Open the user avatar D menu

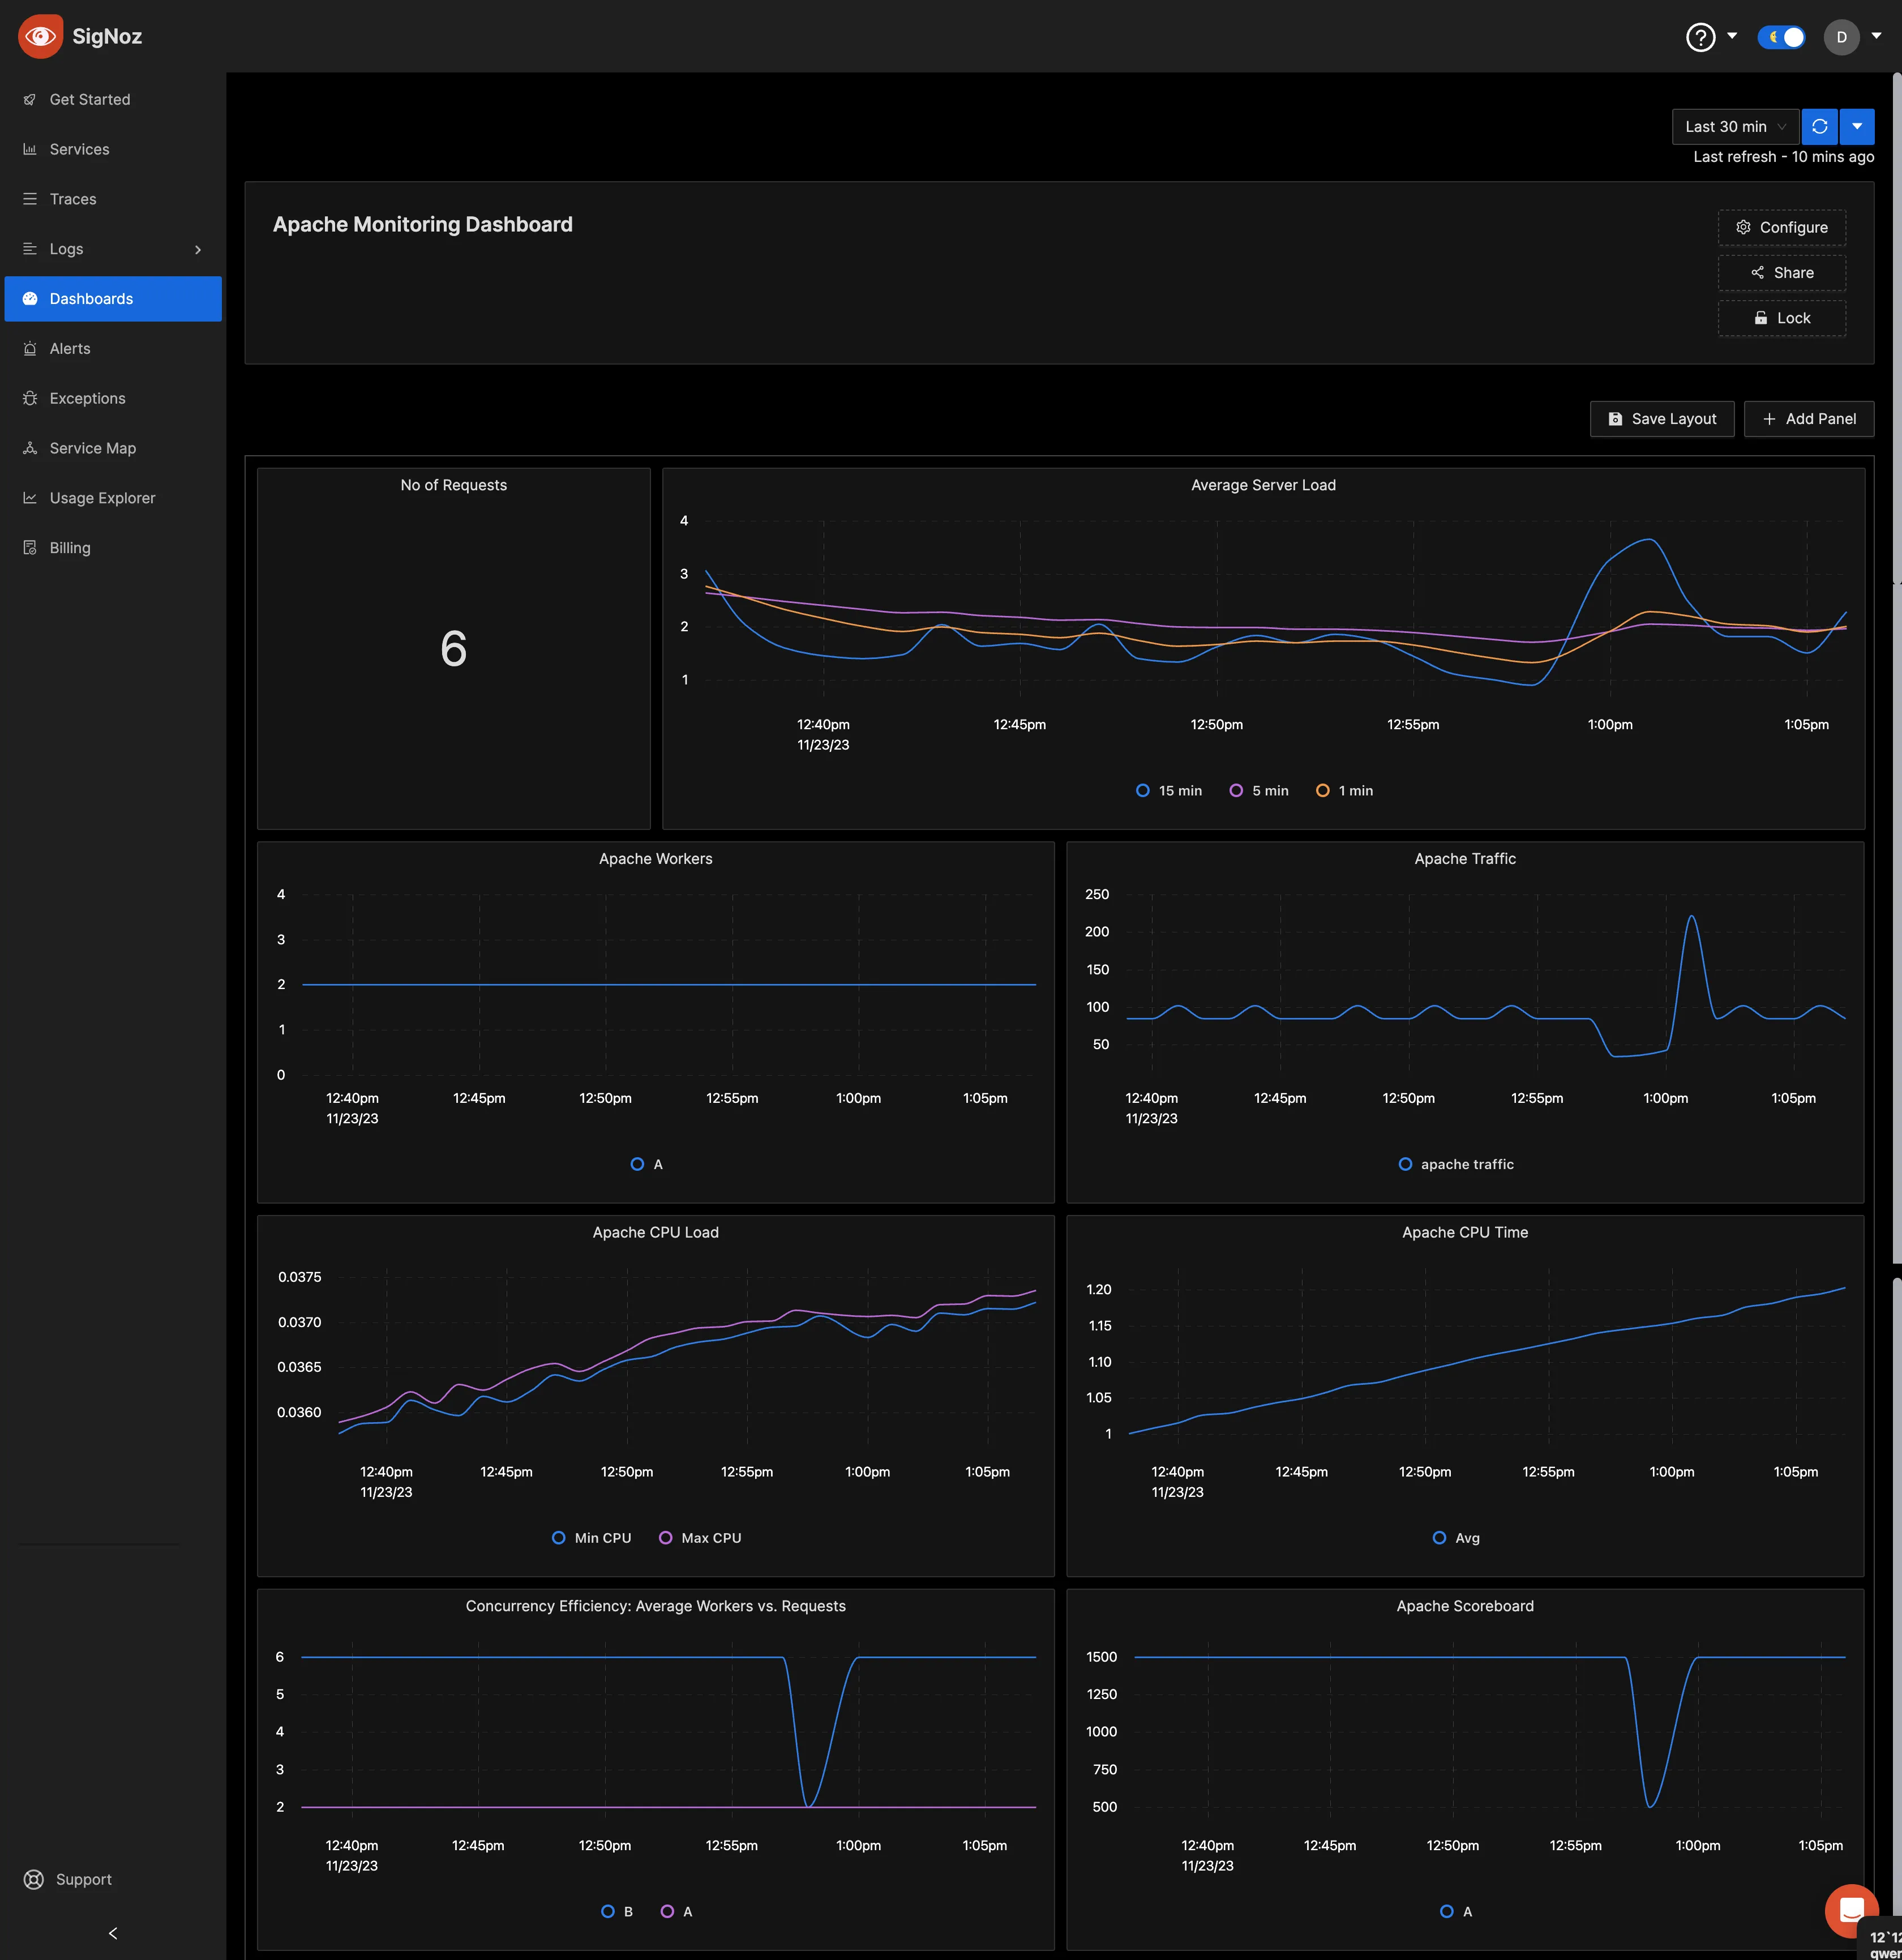pyautogui.click(x=1841, y=37)
